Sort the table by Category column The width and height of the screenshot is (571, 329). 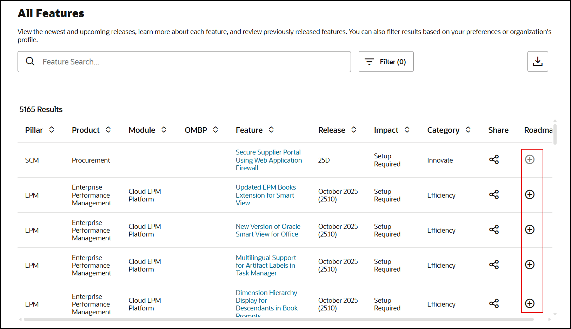point(468,130)
